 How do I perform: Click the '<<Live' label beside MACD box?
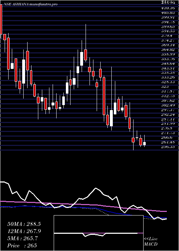click(x=151, y=239)
